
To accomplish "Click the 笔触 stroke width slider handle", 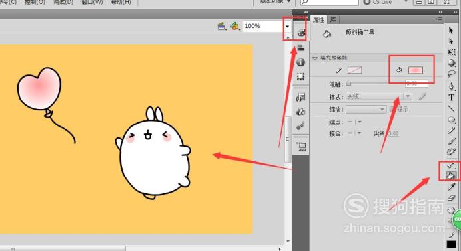I will tap(348, 84).
